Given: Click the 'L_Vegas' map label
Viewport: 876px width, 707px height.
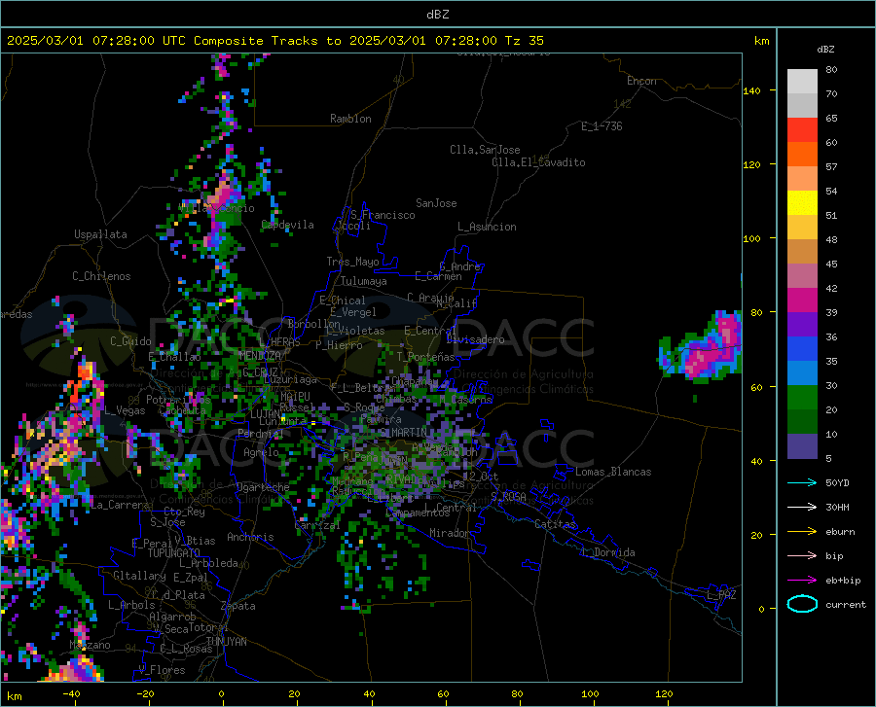Looking at the screenshot, I should [x=125, y=410].
